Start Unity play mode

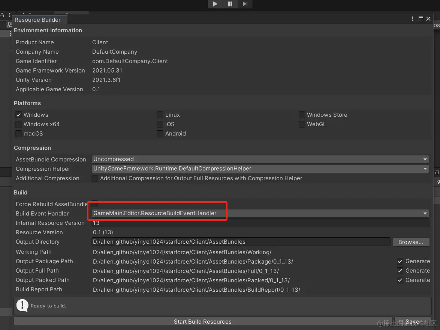(215, 4)
